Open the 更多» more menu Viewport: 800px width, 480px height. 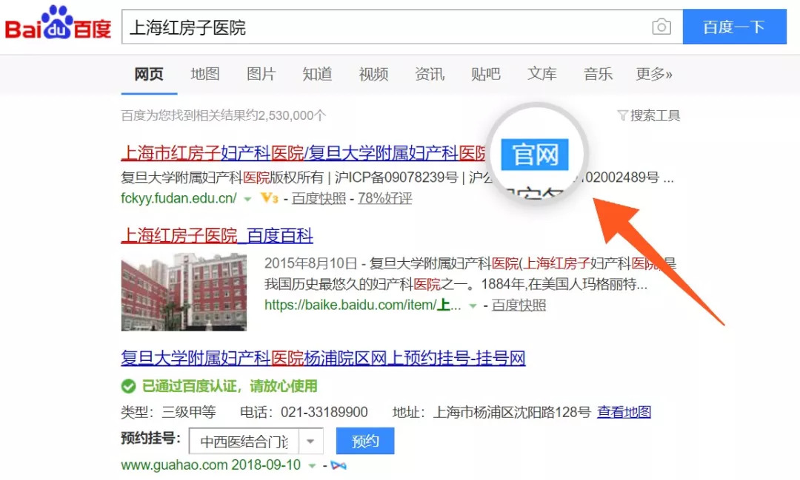pyautogui.click(x=654, y=74)
